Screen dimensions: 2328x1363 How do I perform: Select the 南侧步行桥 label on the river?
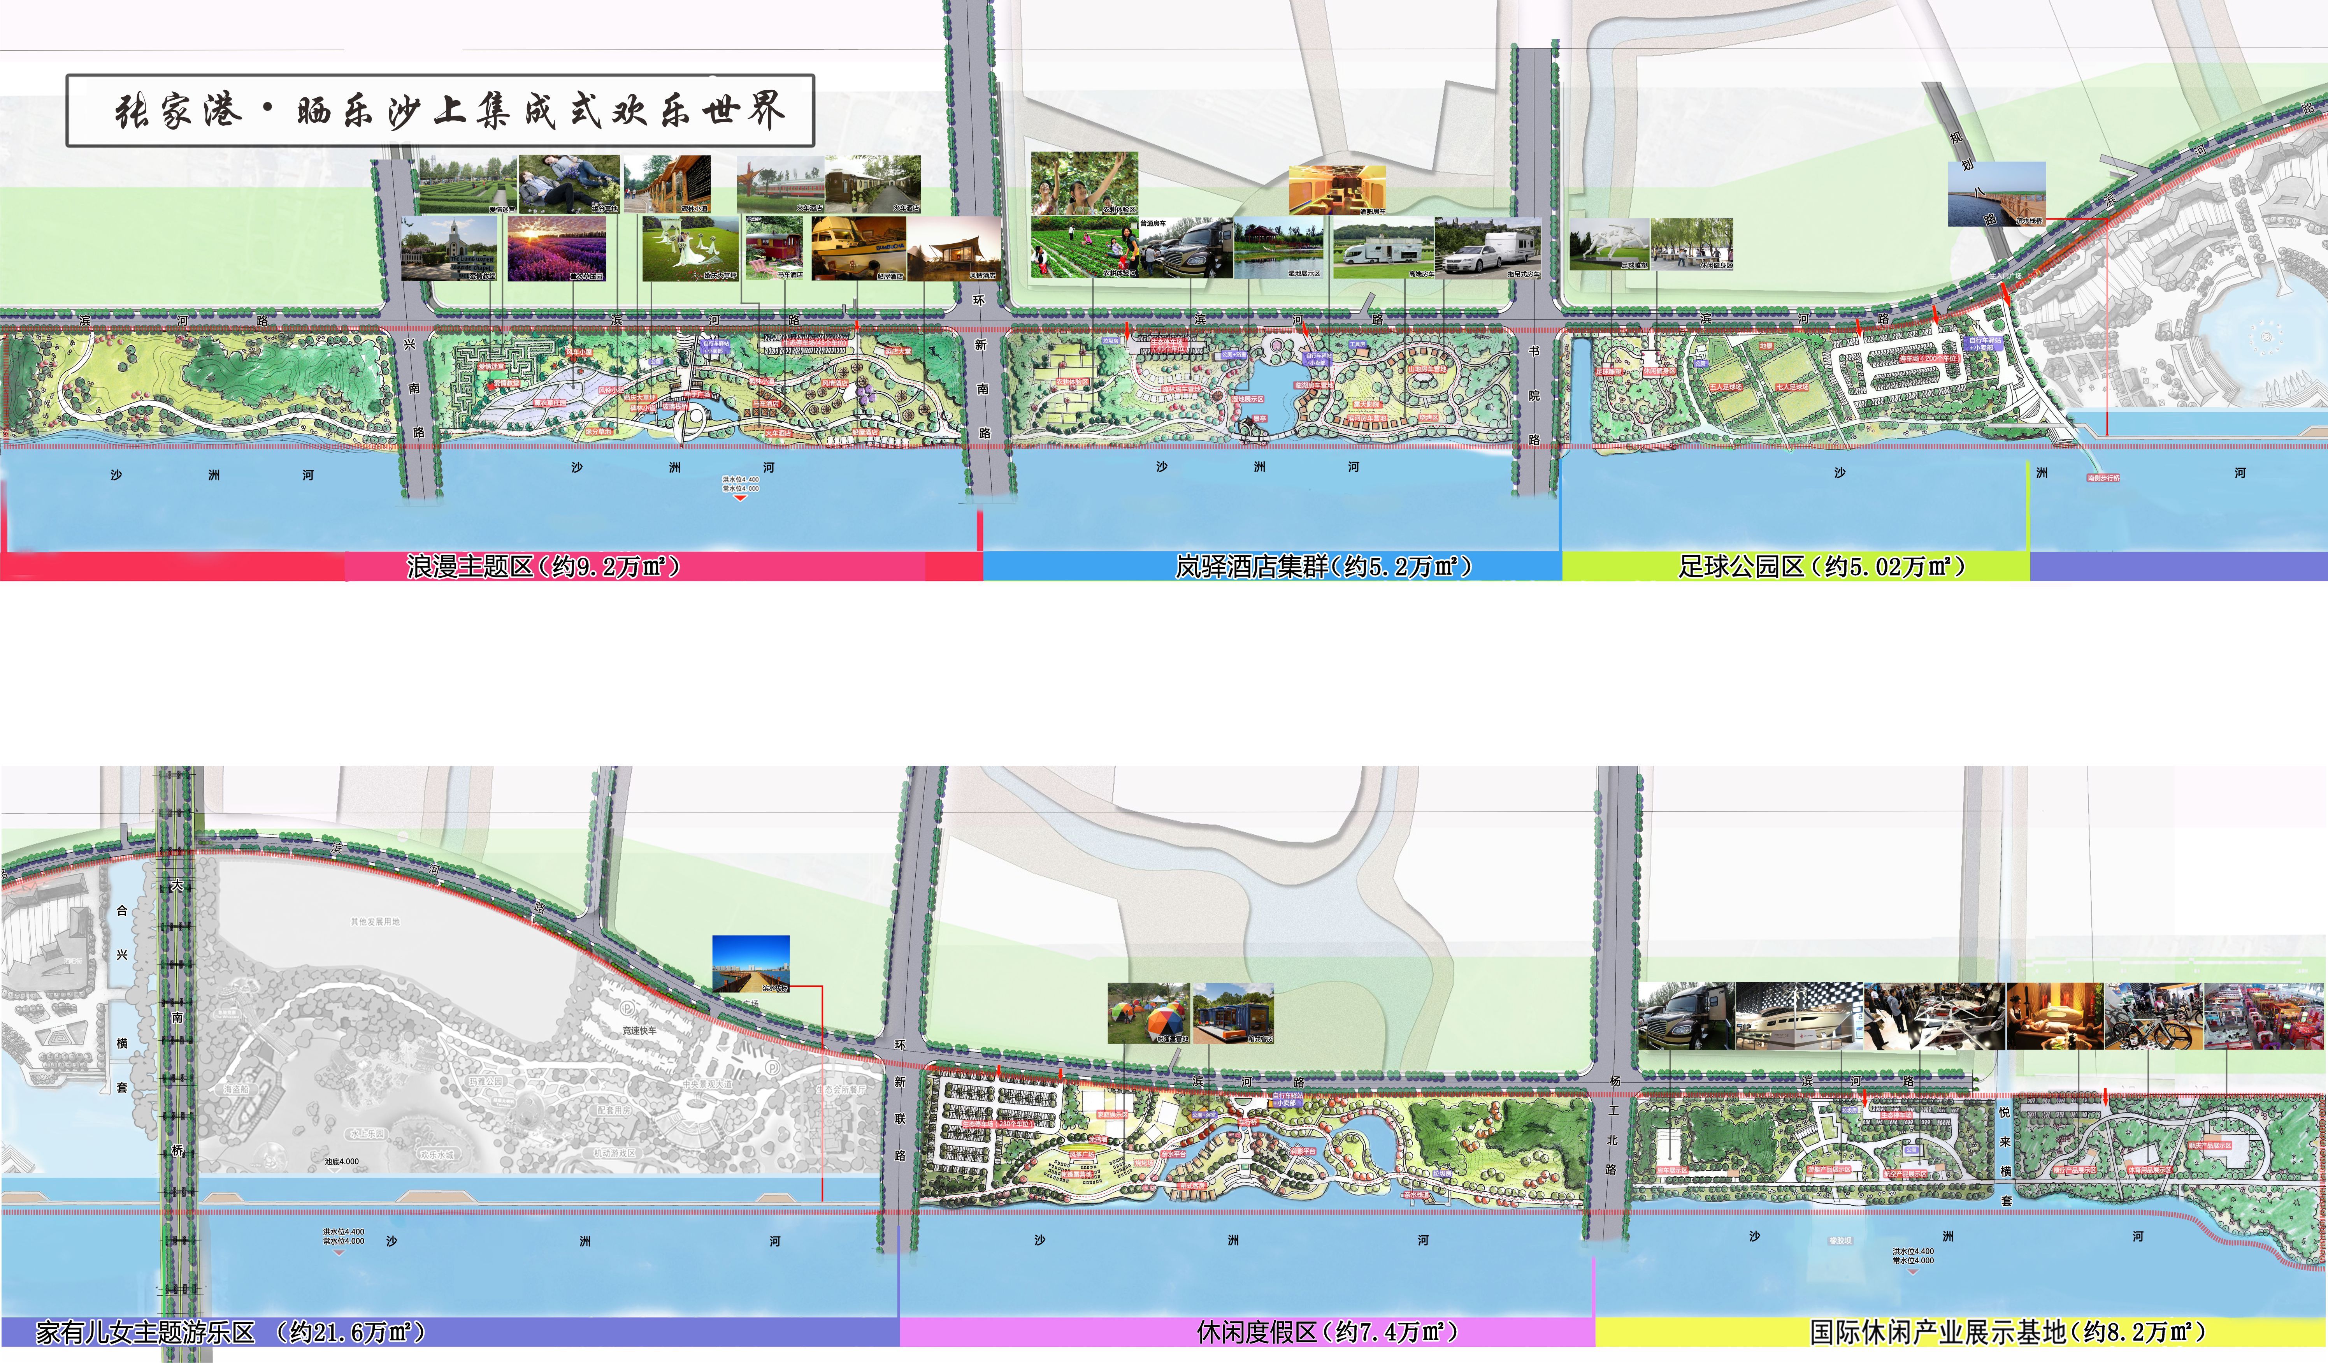coord(2103,478)
